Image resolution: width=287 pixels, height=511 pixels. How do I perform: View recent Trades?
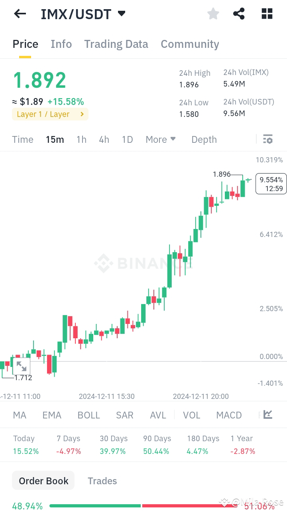(102, 481)
